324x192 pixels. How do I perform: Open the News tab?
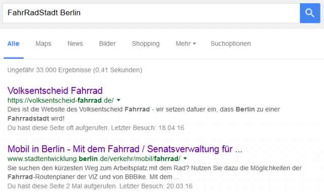(75, 44)
